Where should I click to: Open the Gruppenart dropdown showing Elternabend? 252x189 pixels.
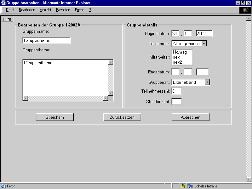207,82
